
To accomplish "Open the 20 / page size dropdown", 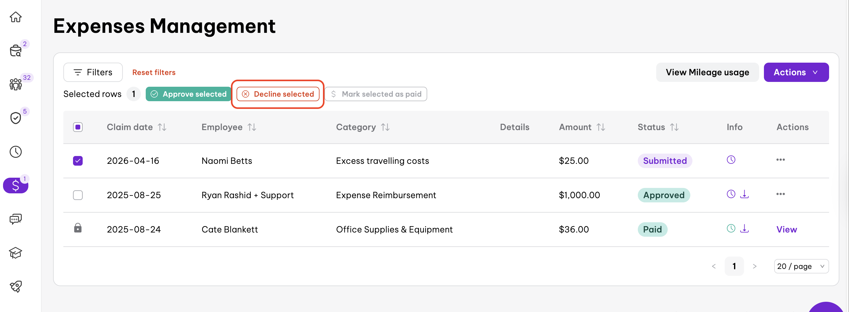I will pos(801,266).
